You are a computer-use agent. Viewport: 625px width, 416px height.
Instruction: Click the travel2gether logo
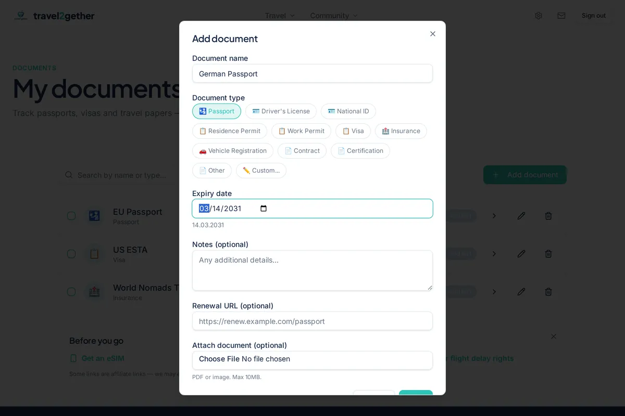click(54, 16)
